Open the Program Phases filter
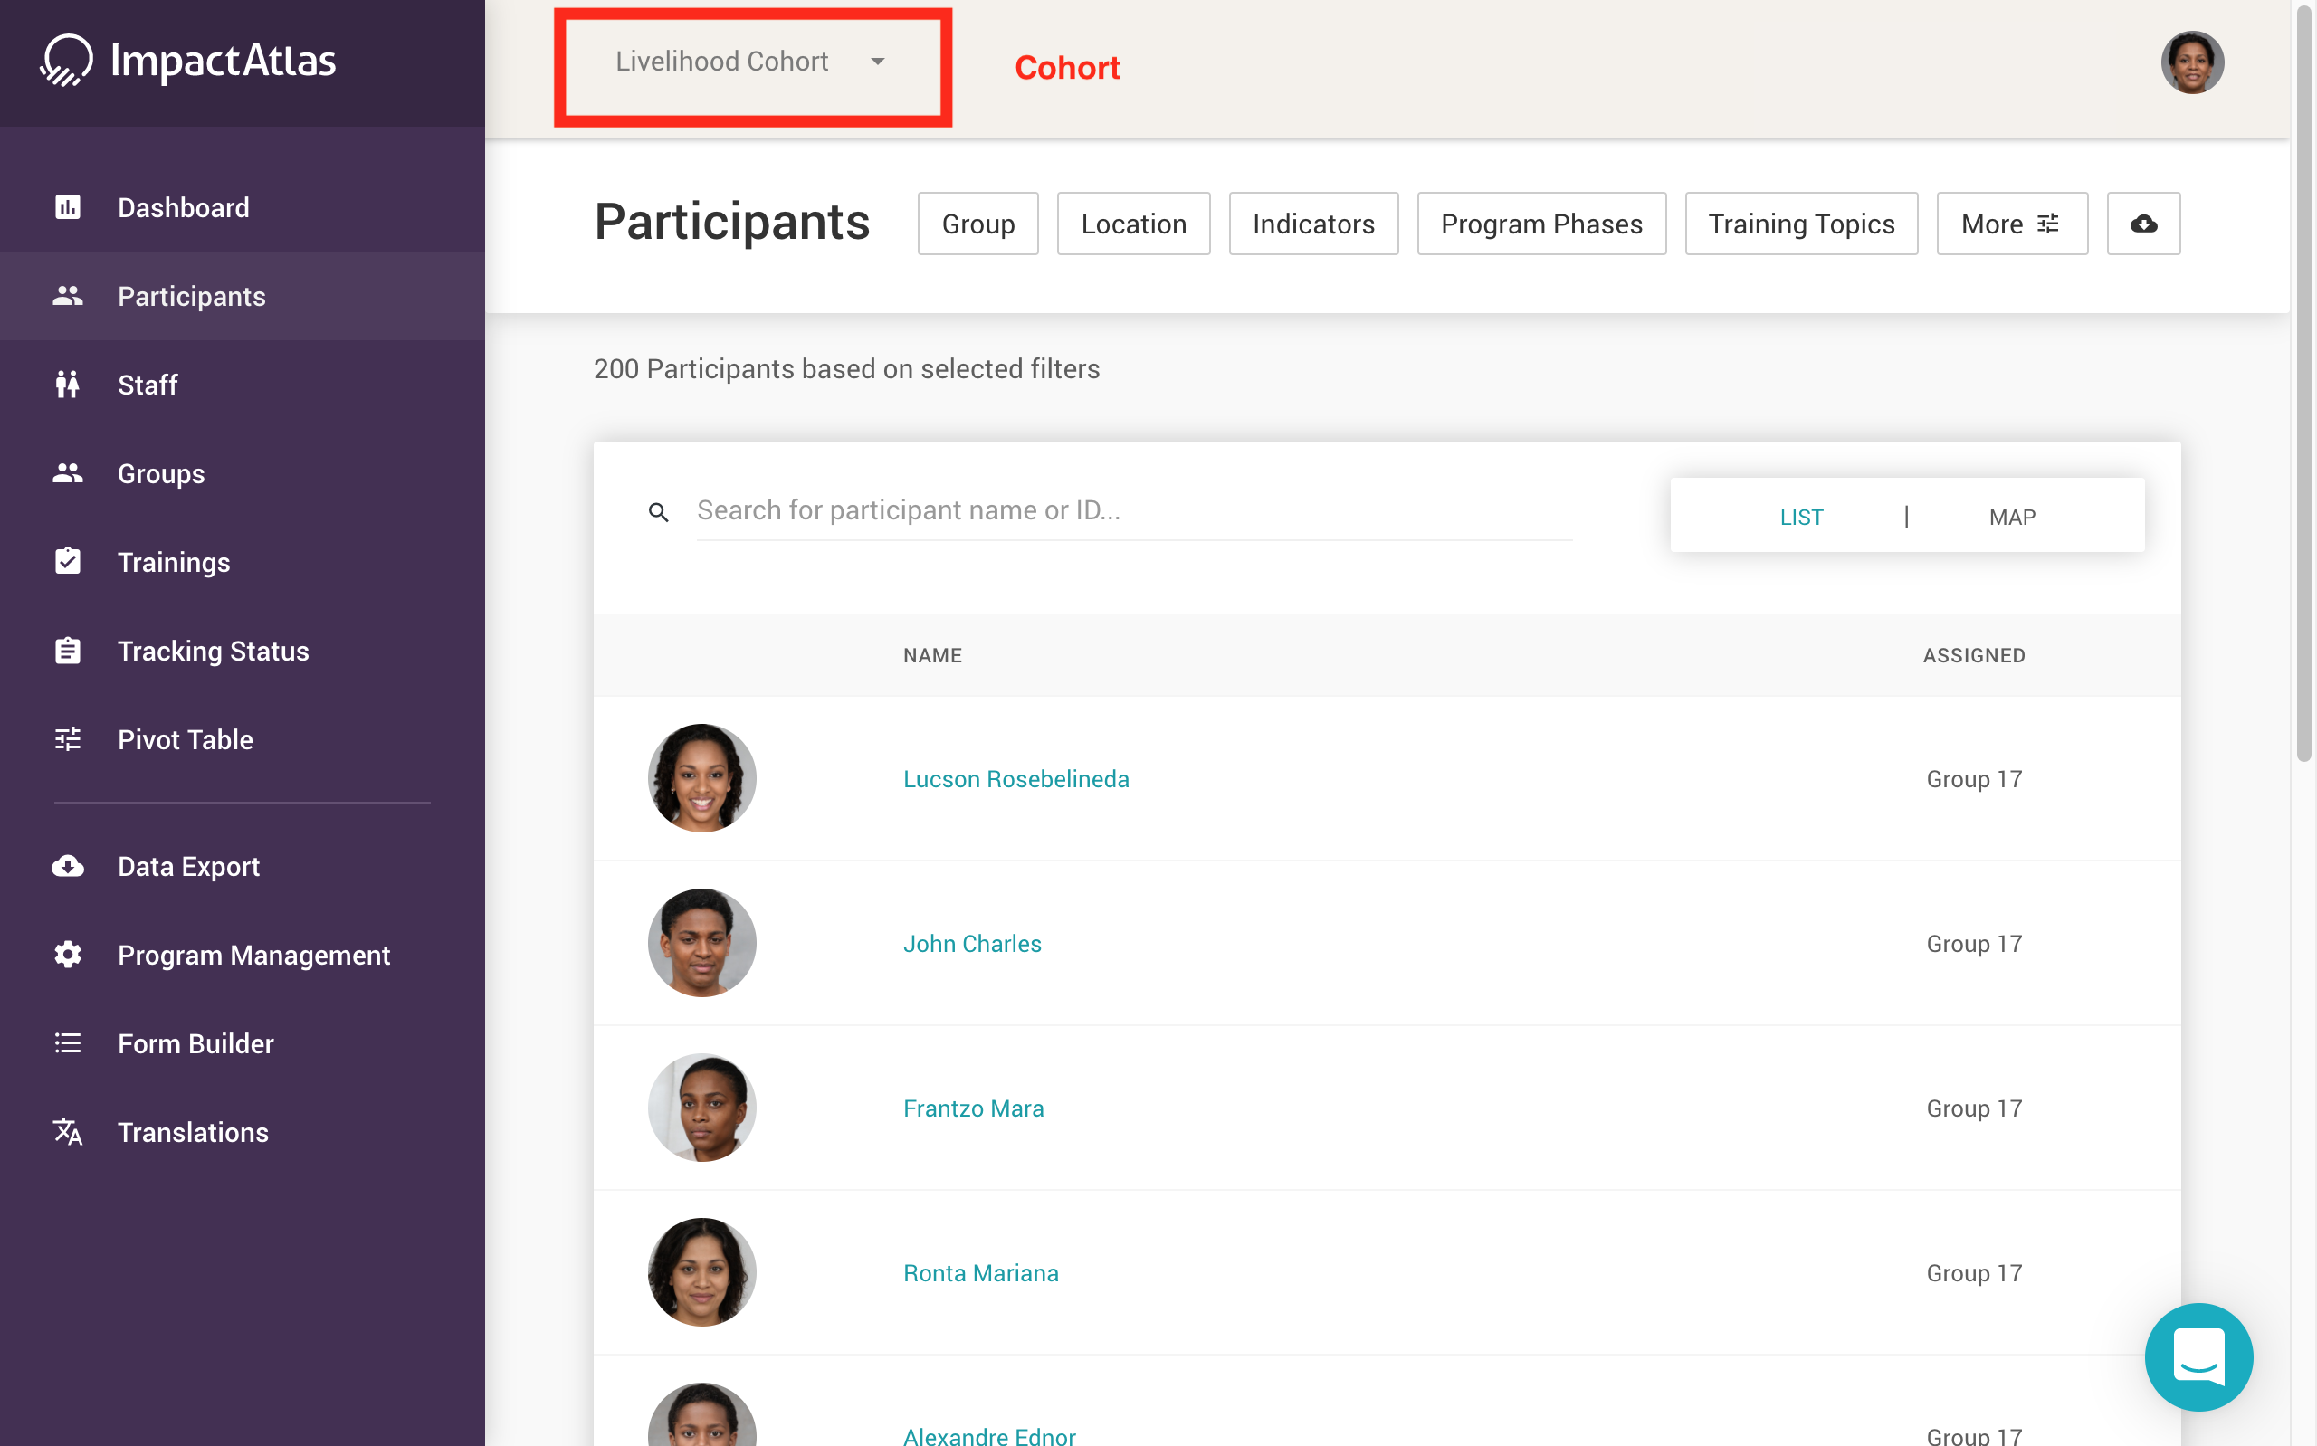 [x=1540, y=224]
